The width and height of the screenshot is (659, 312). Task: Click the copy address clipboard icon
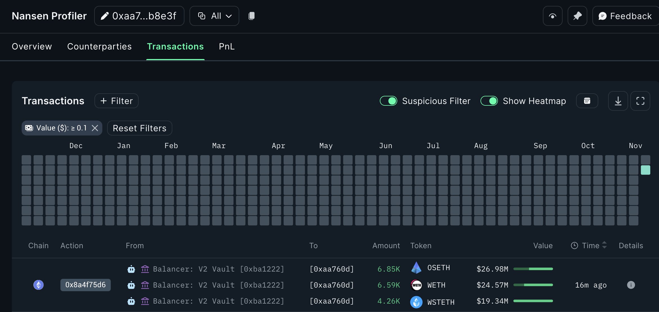point(252,16)
